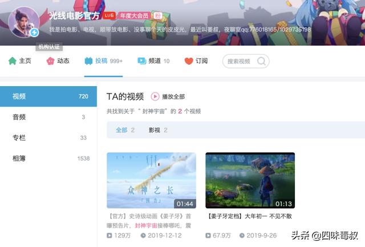Screen dimensions: 365x247
Task: Click the 播放全部 play all button
Action: coord(168,96)
